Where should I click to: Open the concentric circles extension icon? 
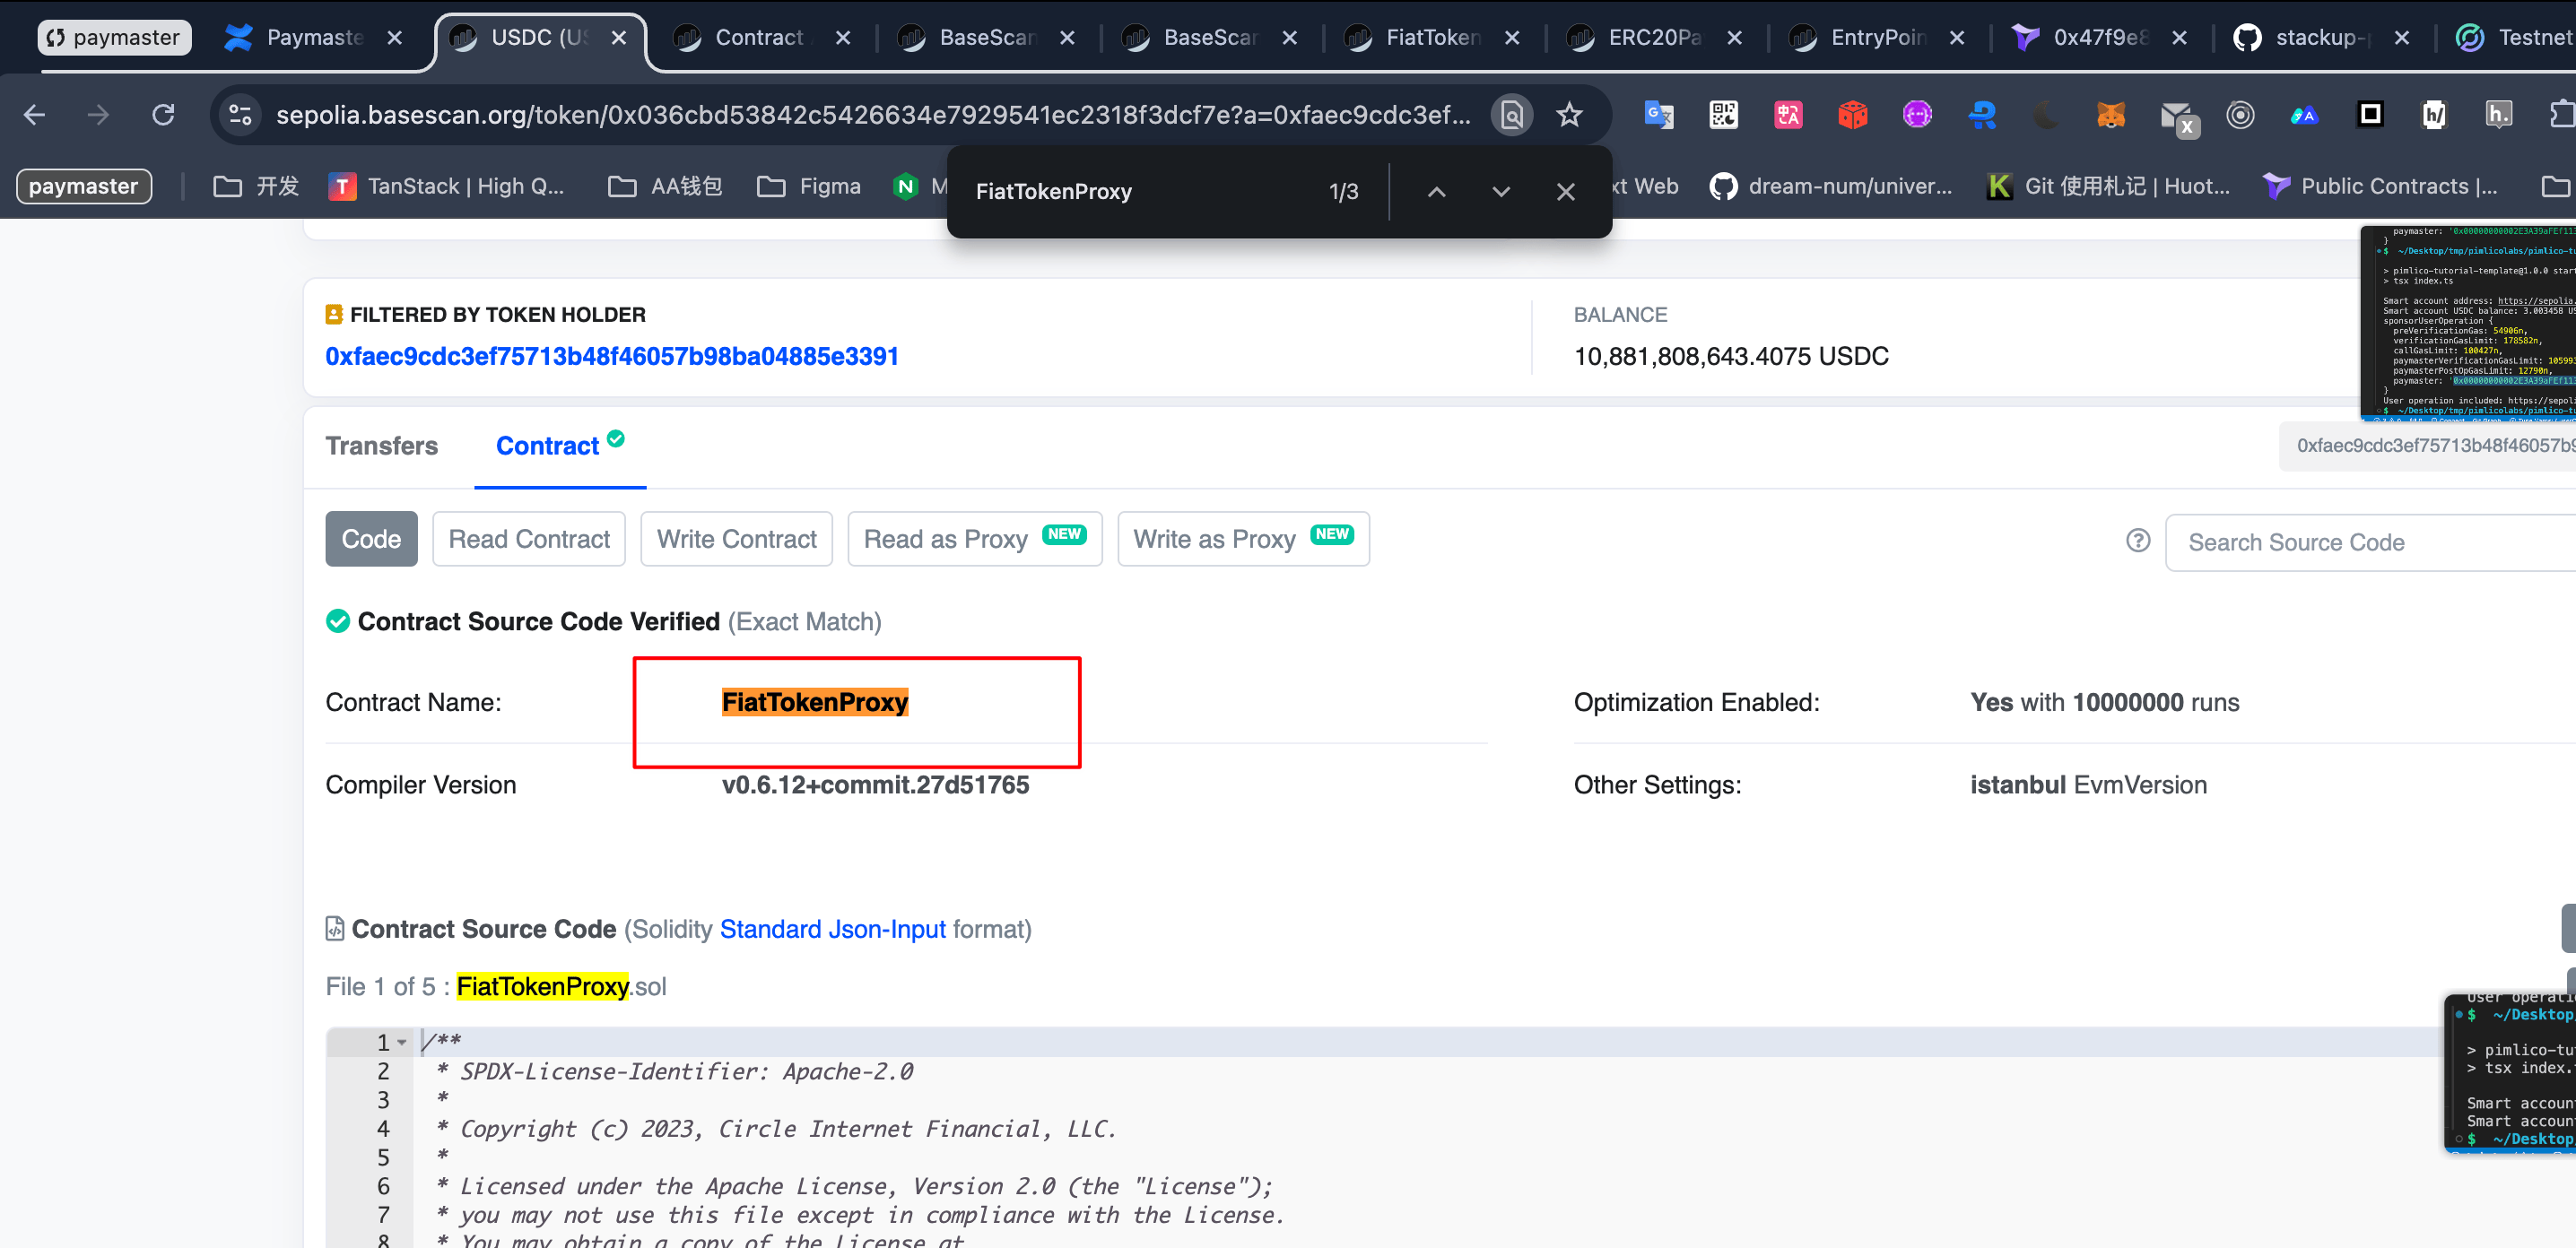pos(2240,115)
